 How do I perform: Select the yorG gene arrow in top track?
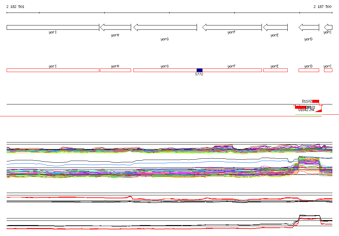point(165,27)
